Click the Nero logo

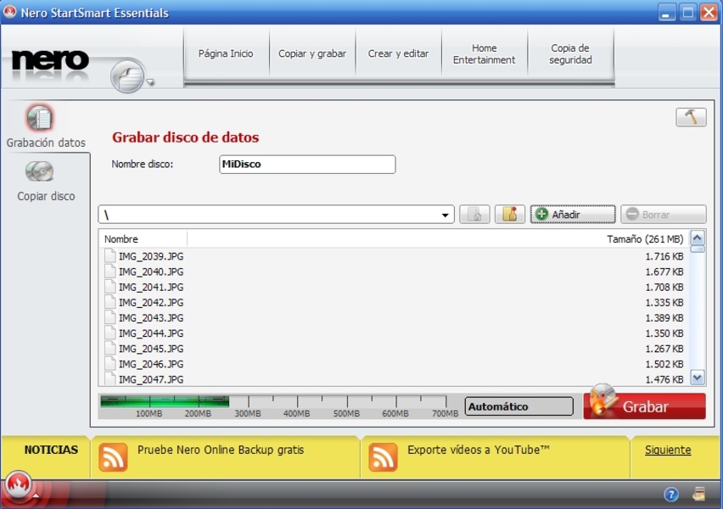click(x=50, y=61)
